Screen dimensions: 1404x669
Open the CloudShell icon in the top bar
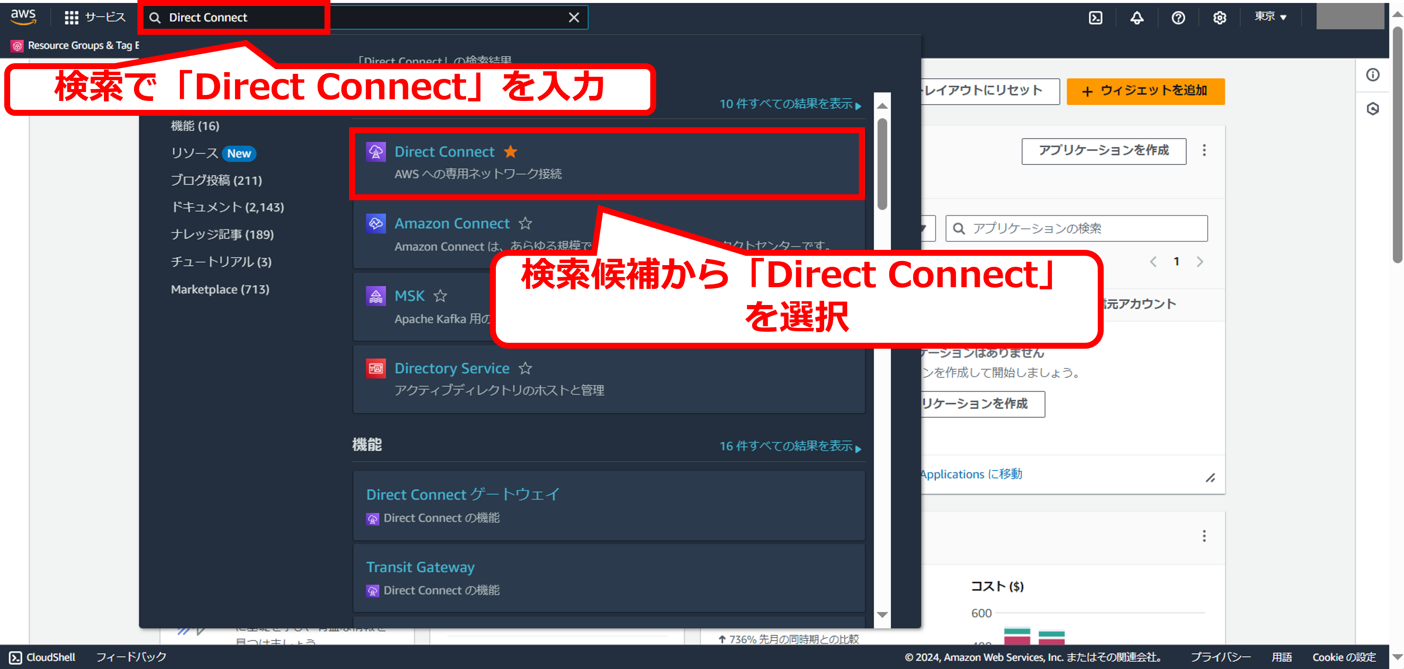pyautogui.click(x=1096, y=17)
